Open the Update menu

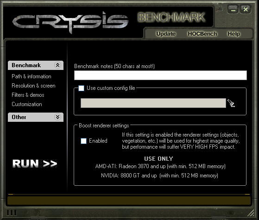166,34
